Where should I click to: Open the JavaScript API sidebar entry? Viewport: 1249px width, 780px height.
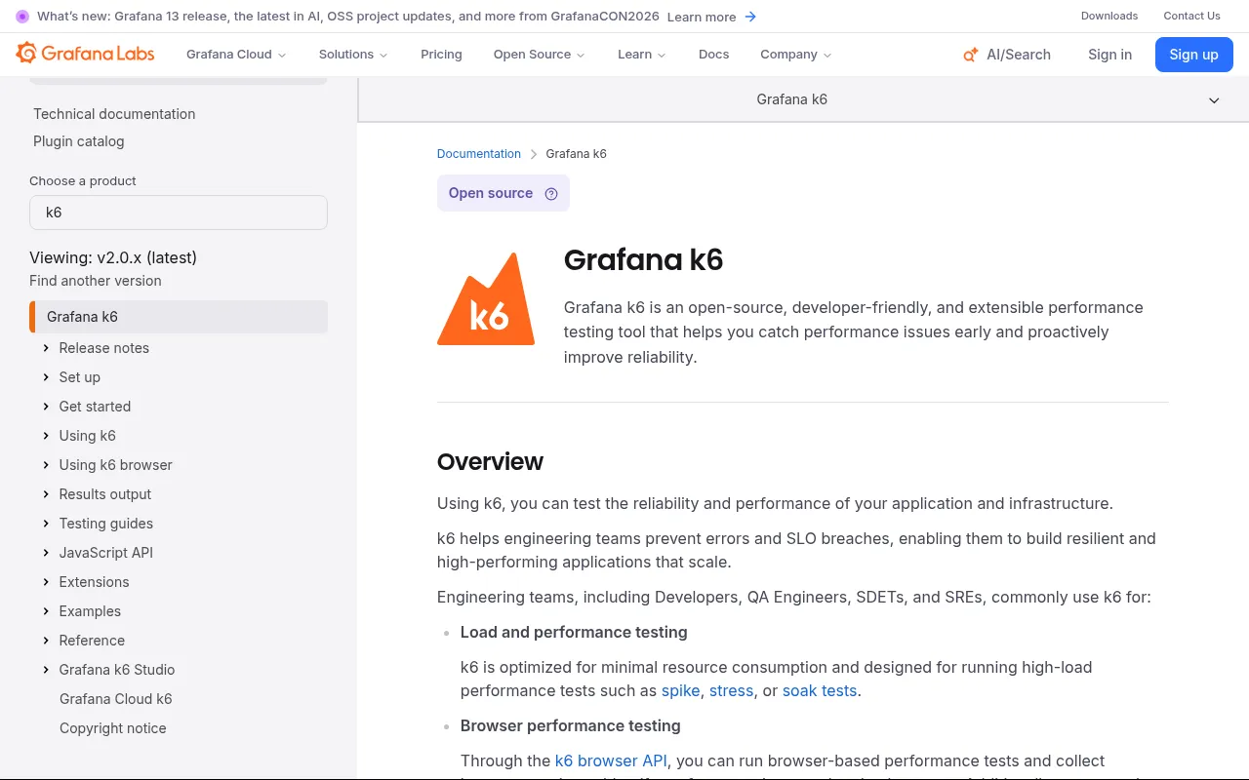click(x=106, y=553)
